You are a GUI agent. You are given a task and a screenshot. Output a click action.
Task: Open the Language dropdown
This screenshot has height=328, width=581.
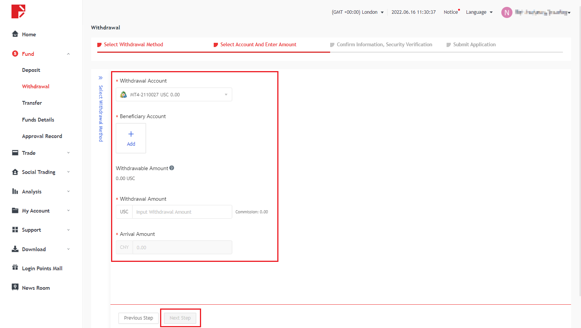coord(479,12)
